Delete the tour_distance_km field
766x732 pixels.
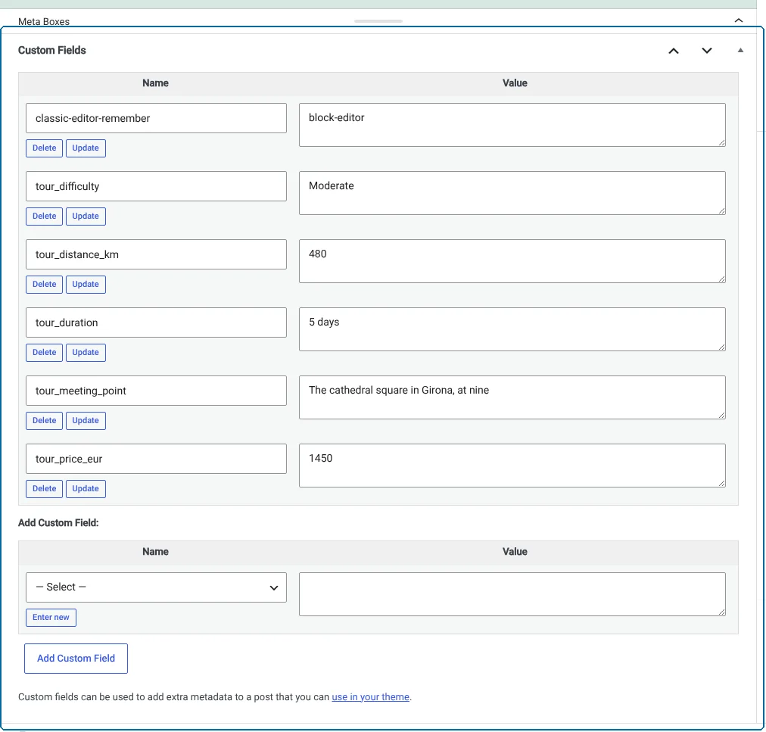[x=45, y=285]
